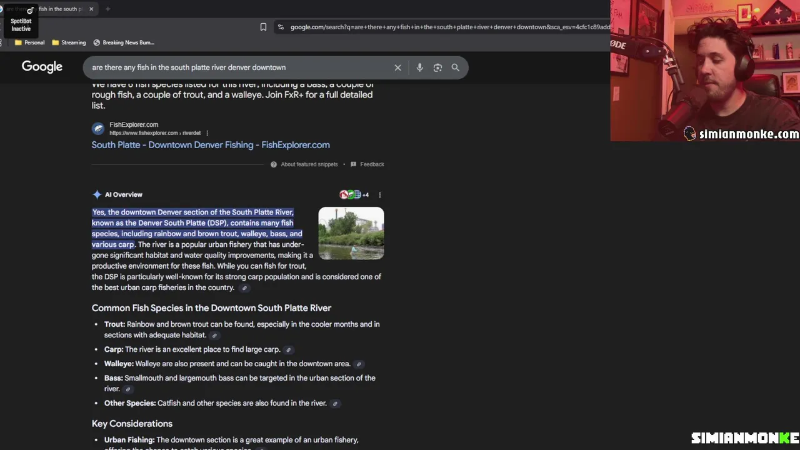The height and width of the screenshot is (450, 800).
Task: Open site information icon beside URL
Action: click(x=281, y=27)
